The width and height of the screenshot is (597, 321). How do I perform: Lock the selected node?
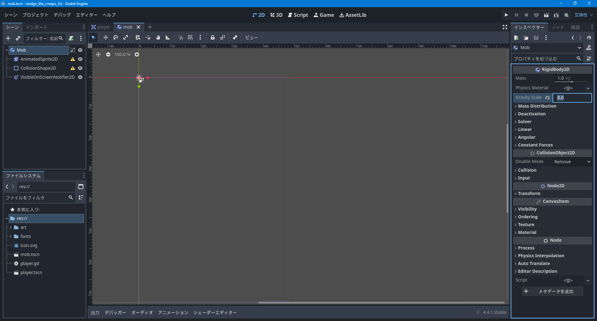point(213,38)
